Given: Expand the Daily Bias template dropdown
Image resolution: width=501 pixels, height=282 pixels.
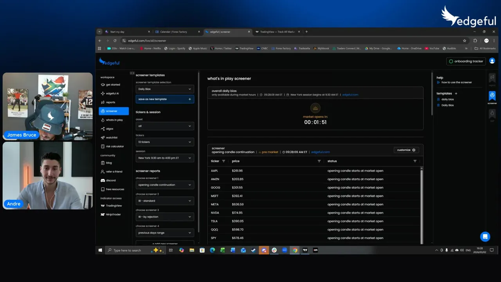Looking at the screenshot, I should 165,89.
